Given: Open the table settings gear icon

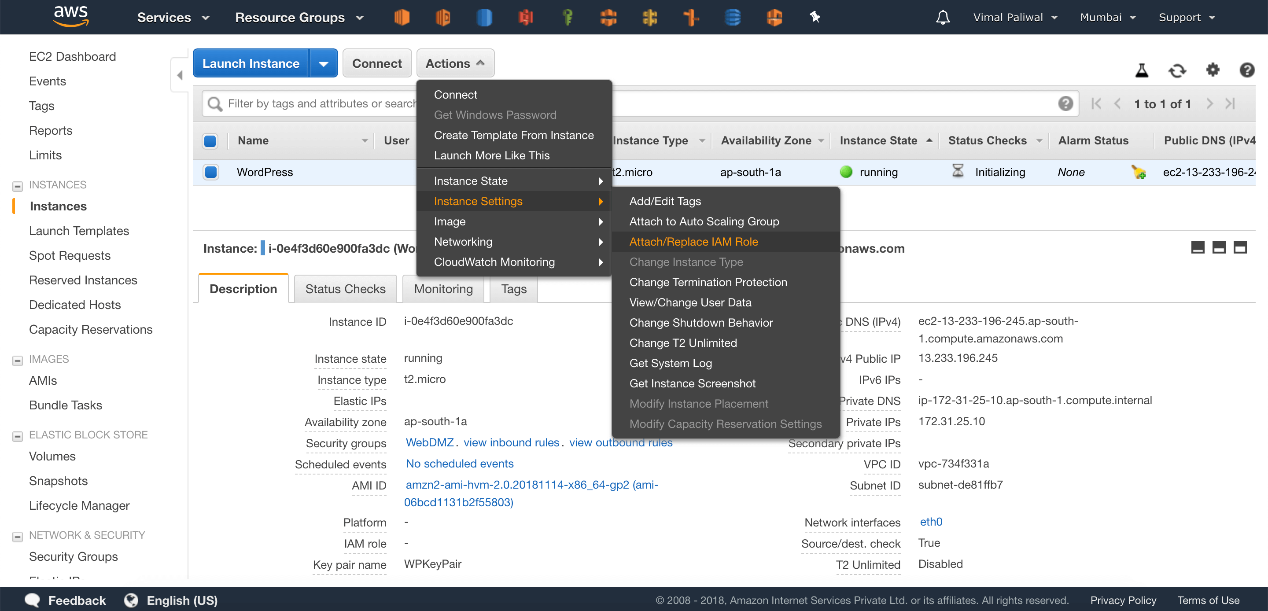Looking at the screenshot, I should coord(1213,70).
